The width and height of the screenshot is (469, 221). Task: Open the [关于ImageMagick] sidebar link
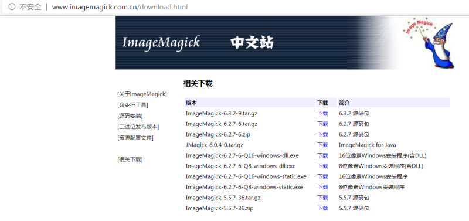(x=142, y=94)
